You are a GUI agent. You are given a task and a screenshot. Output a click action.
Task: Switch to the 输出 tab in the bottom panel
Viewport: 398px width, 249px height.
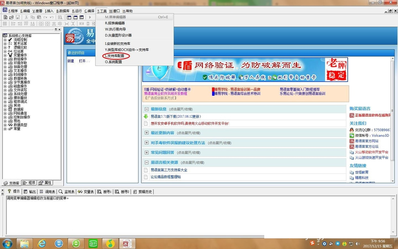[30, 192]
